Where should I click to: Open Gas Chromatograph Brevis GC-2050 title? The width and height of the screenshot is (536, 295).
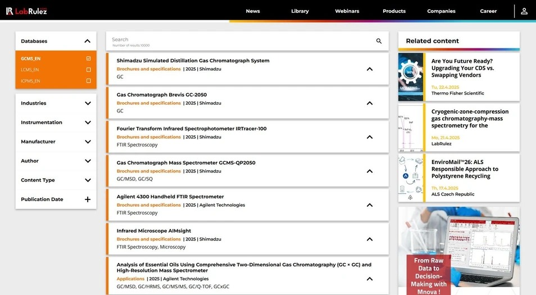162,95
